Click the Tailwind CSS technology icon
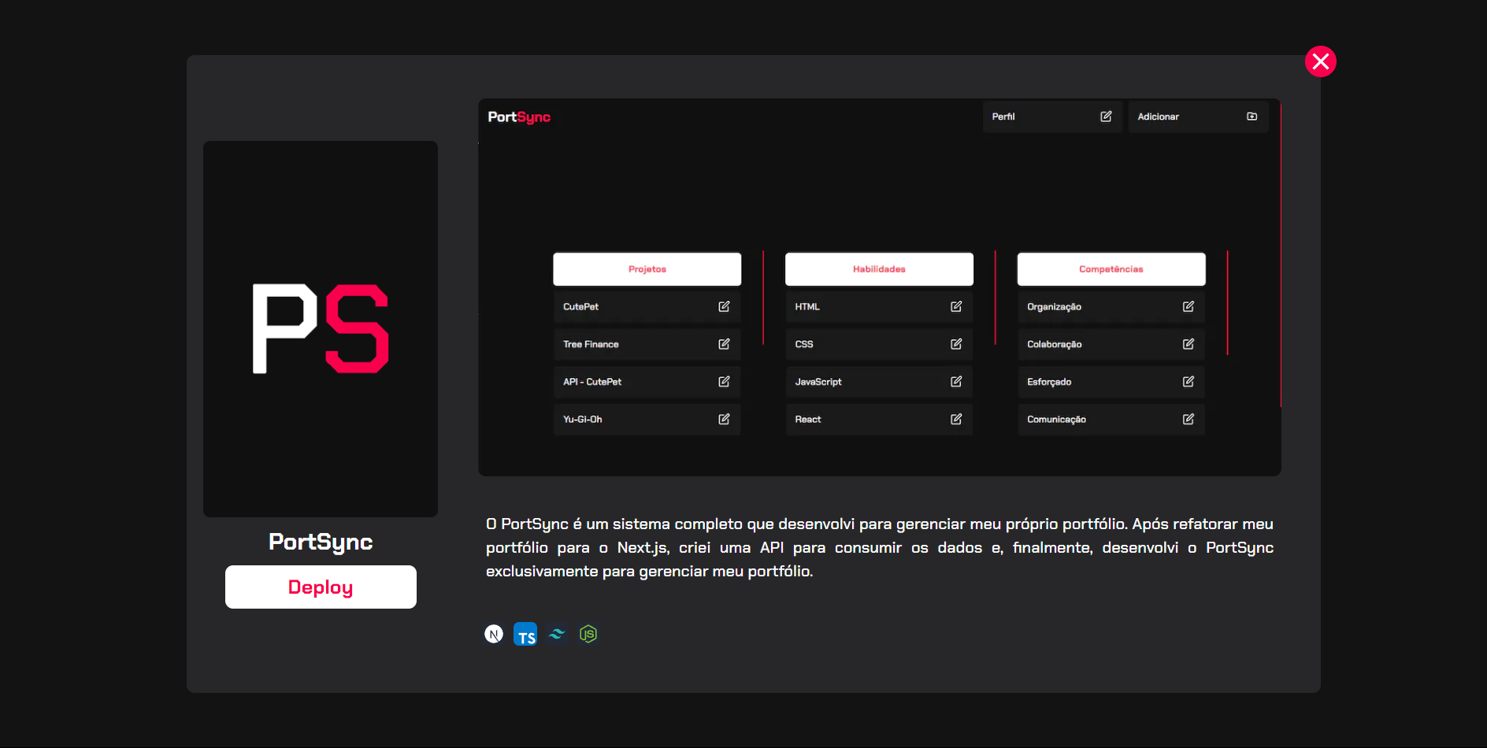This screenshot has height=748, width=1487. coord(557,634)
